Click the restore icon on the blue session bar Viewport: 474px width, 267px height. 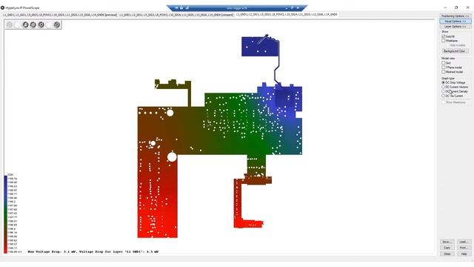tap(293, 8)
